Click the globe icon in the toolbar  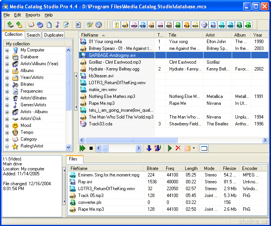[99, 25]
